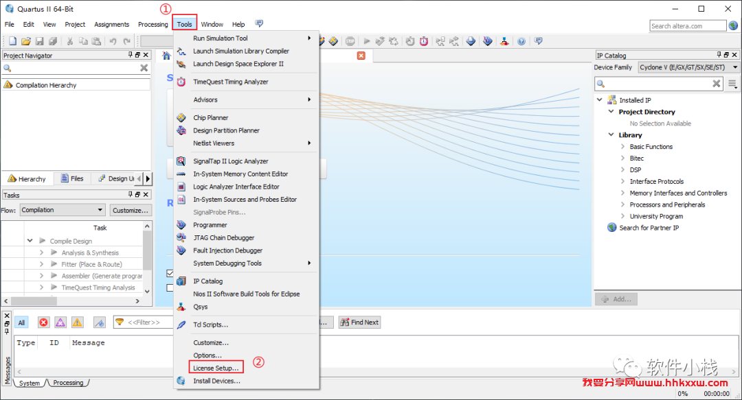Screen dimensions: 742x400
Task: Clear the IP Catalog search field
Action: pos(717,84)
